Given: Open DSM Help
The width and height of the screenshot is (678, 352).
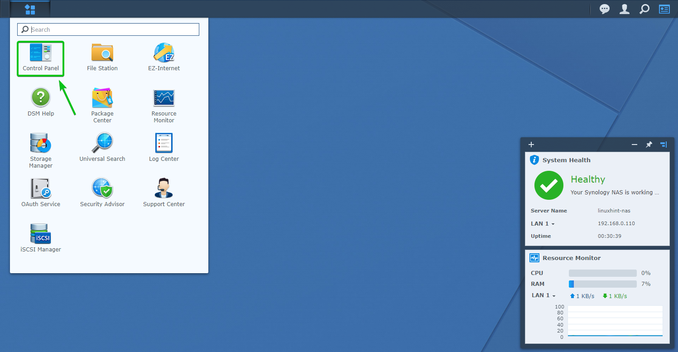Looking at the screenshot, I should point(41,103).
